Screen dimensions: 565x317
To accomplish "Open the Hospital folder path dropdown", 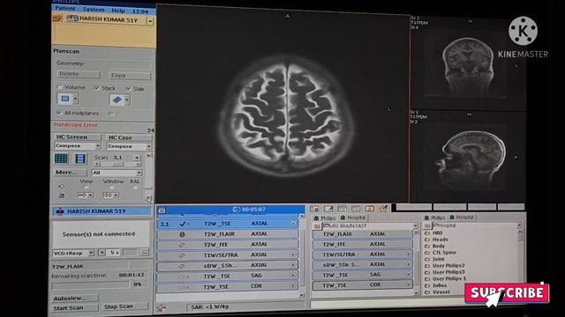I will click(x=519, y=225).
